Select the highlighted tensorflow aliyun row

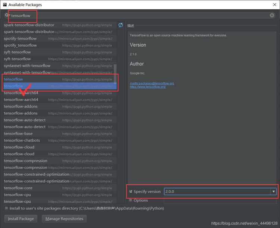coord(60,86)
